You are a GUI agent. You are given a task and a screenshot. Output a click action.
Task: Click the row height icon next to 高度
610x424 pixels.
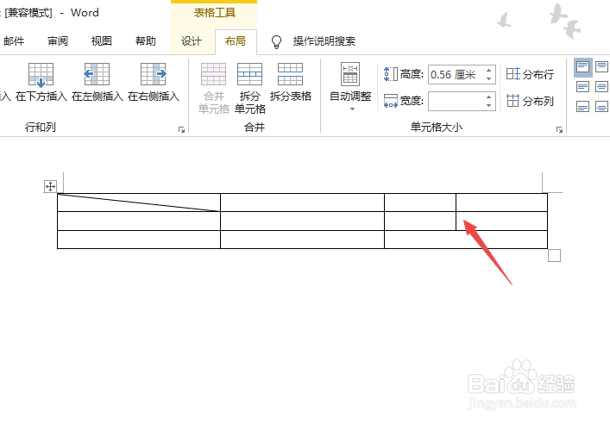(x=391, y=74)
